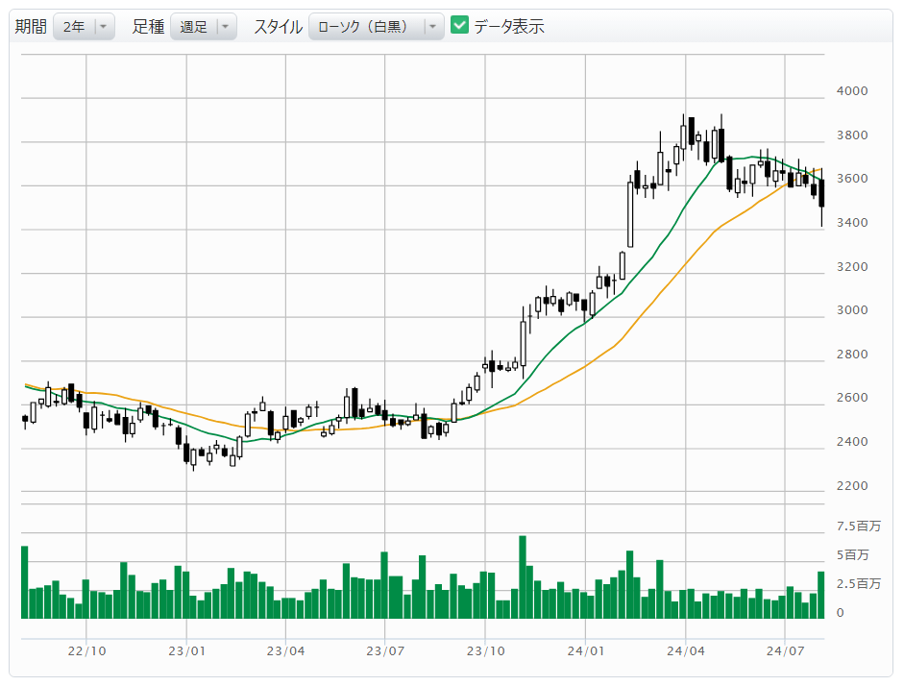904x686 pixels.
Task: Click the first volume bar at chart's left edge
Action: (25, 582)
